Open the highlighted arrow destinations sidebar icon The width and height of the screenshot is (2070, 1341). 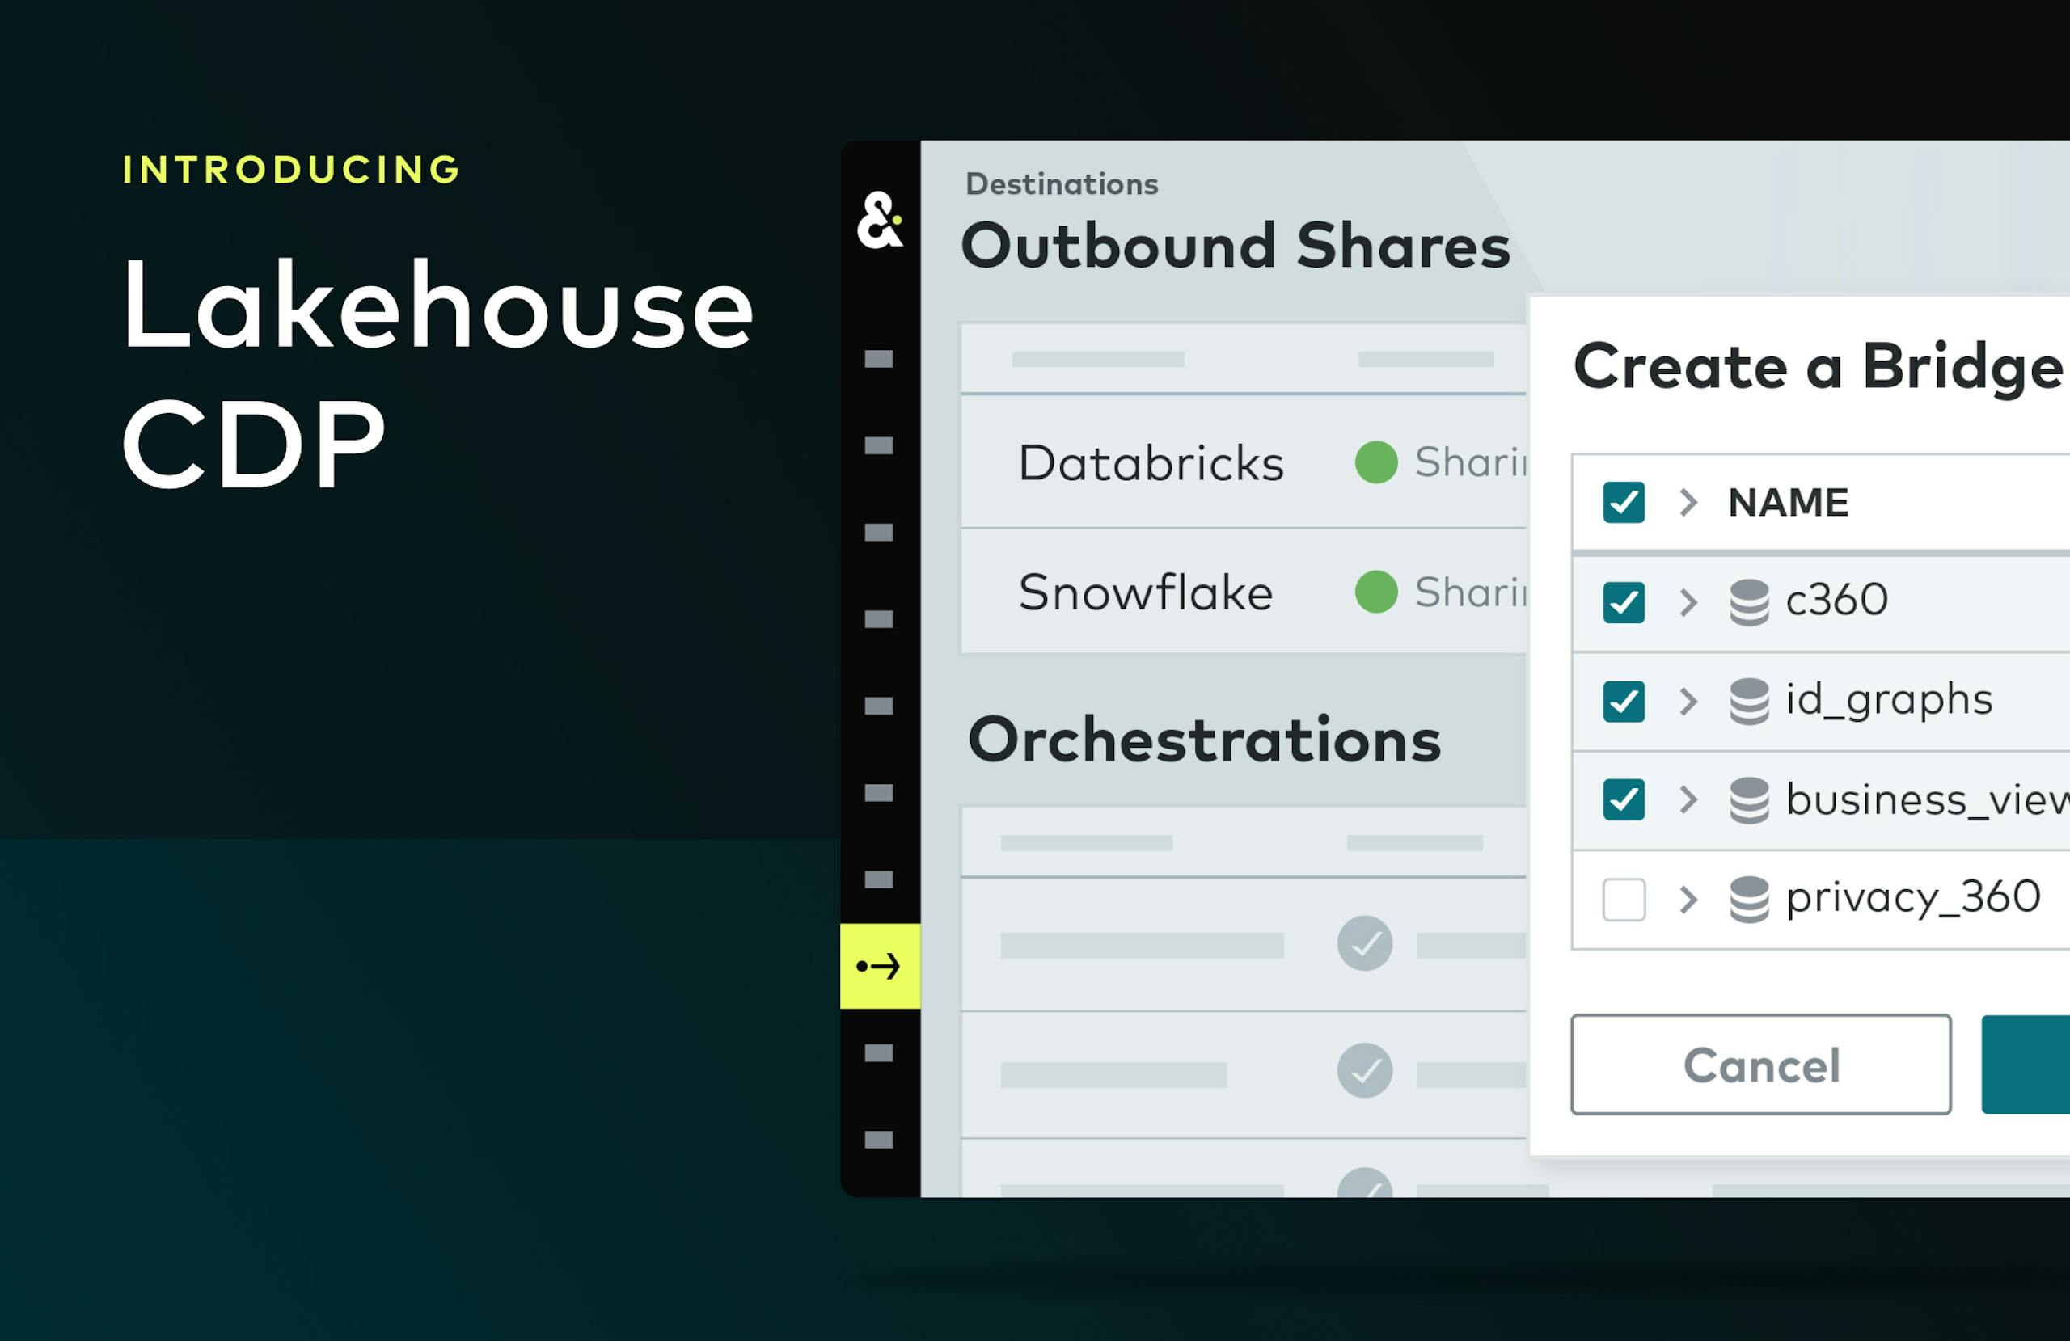[x=879, y=965]
